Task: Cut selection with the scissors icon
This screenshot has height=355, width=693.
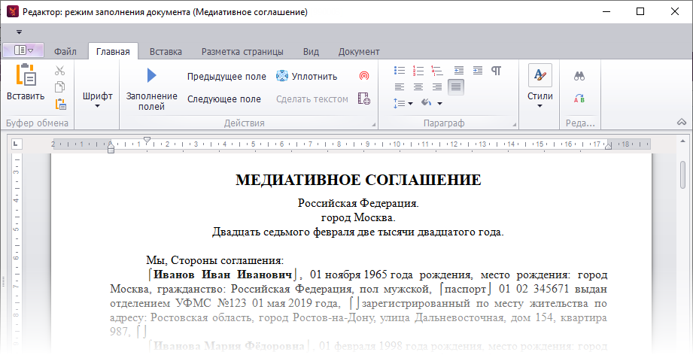Action: (59, 71)
